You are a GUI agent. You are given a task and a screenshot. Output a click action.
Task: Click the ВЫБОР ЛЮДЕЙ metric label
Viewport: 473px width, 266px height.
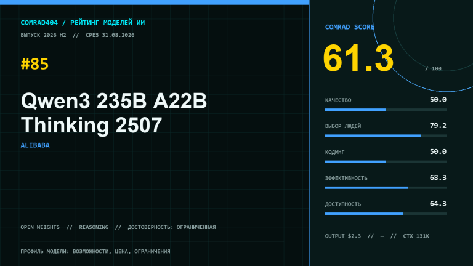pyautogui.click(x=343, y=126)
